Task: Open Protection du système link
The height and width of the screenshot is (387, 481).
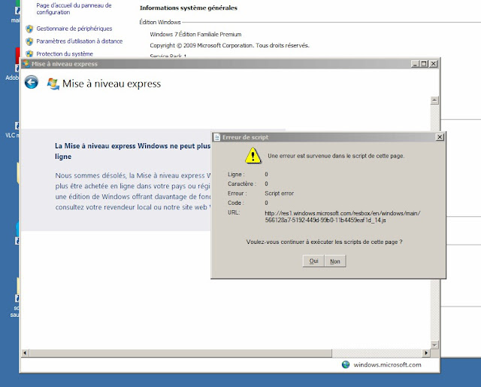Action: coord(65,53)
